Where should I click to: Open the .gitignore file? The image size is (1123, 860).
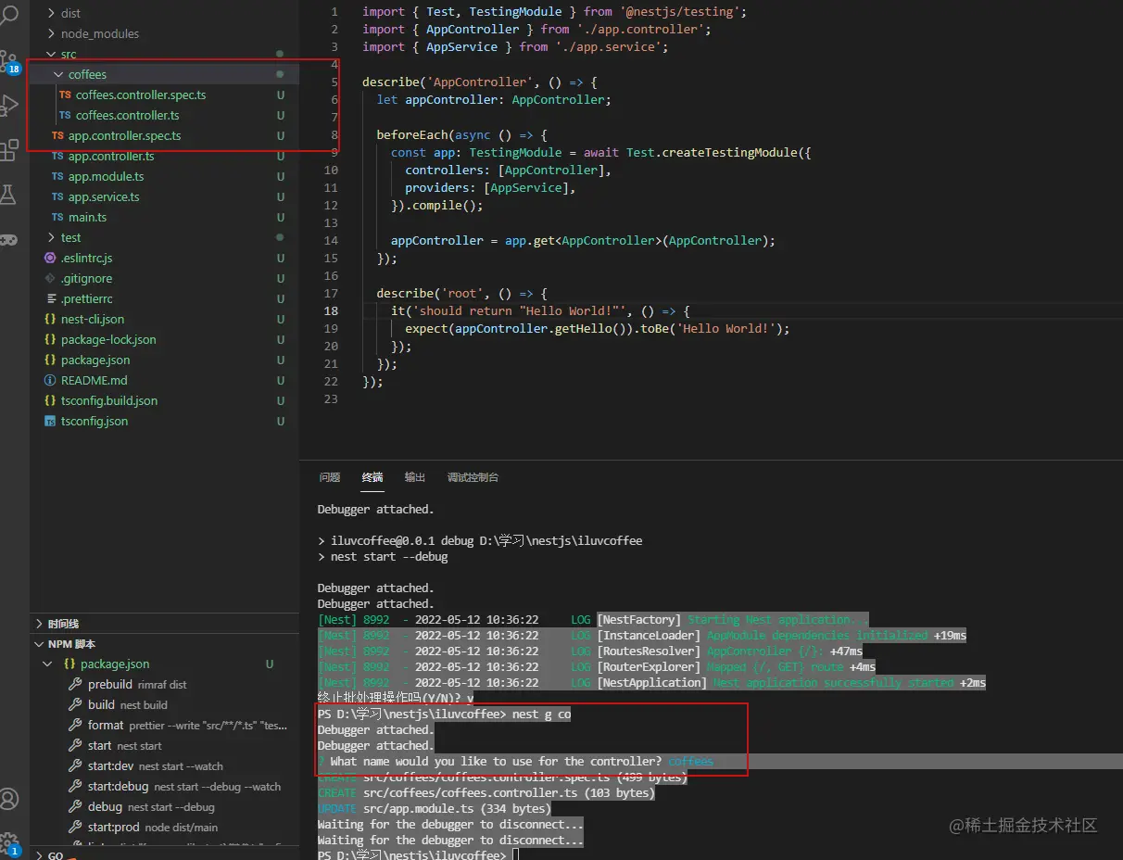click(86, 278)
